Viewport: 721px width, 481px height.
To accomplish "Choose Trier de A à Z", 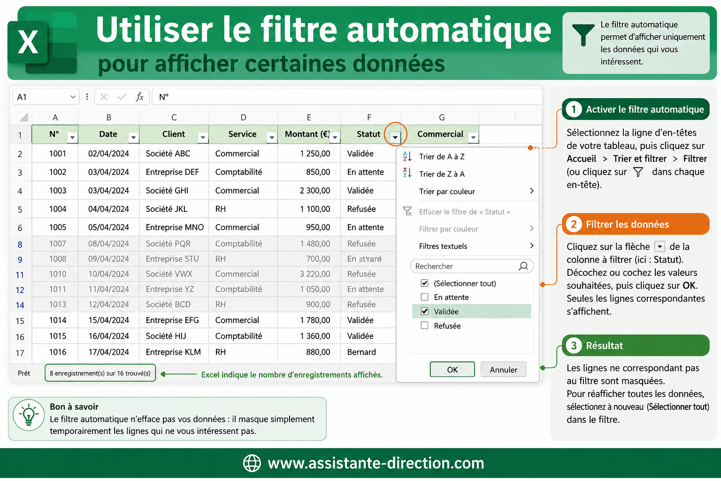I will click(x=442, y=156).
